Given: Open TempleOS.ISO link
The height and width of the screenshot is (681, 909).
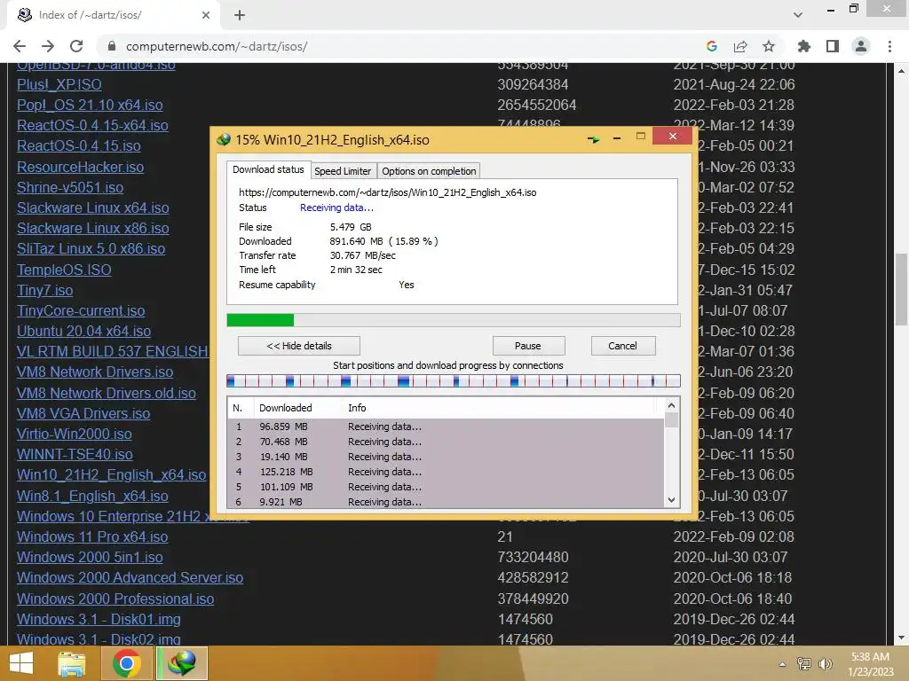Looking at the screenshot, I should tap(64, 270).
